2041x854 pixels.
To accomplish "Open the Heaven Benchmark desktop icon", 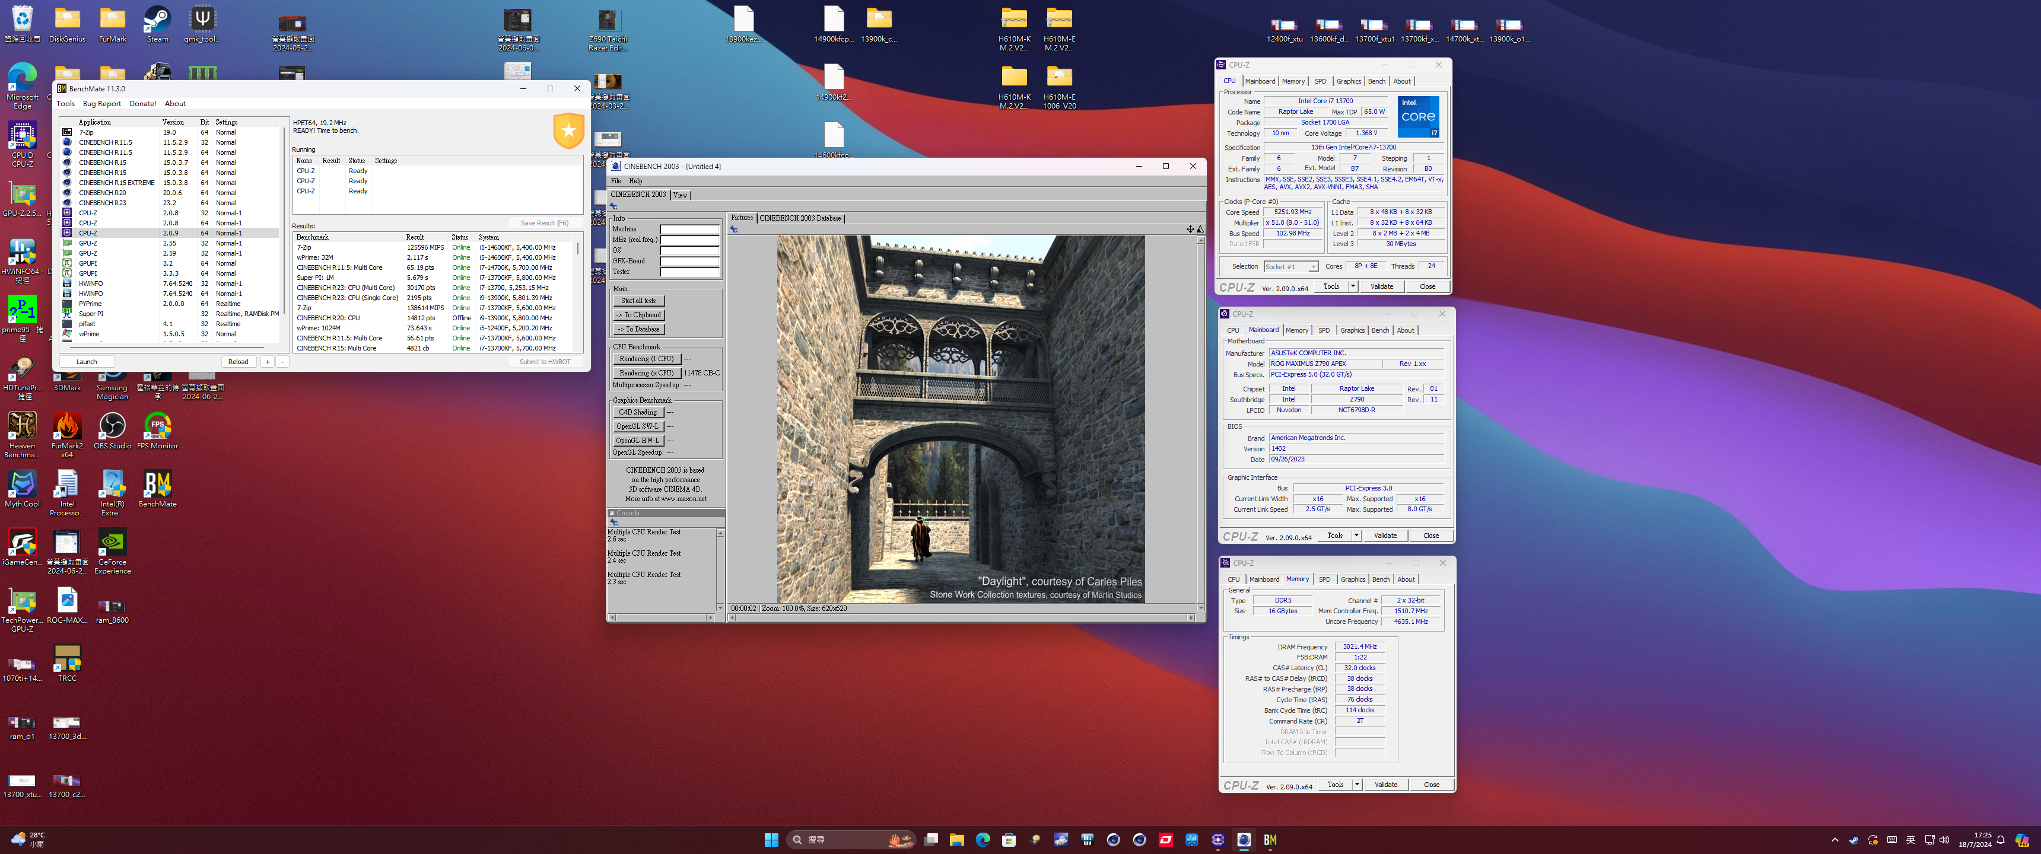I will point(22,435).
